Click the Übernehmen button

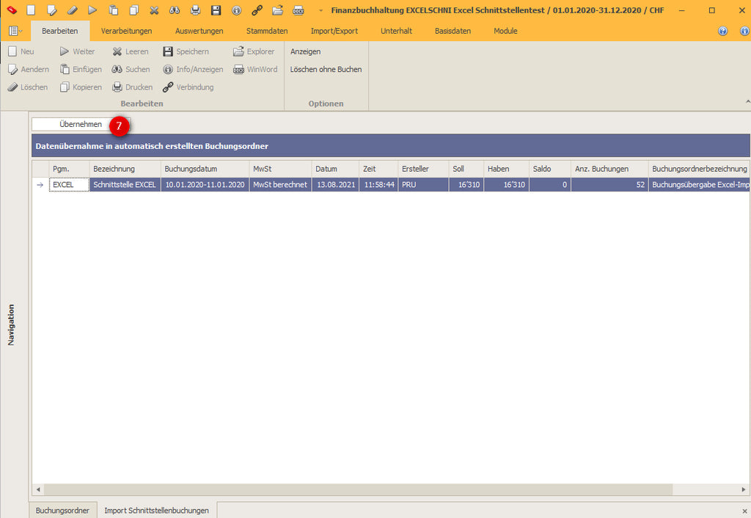(x=81, y=125)
